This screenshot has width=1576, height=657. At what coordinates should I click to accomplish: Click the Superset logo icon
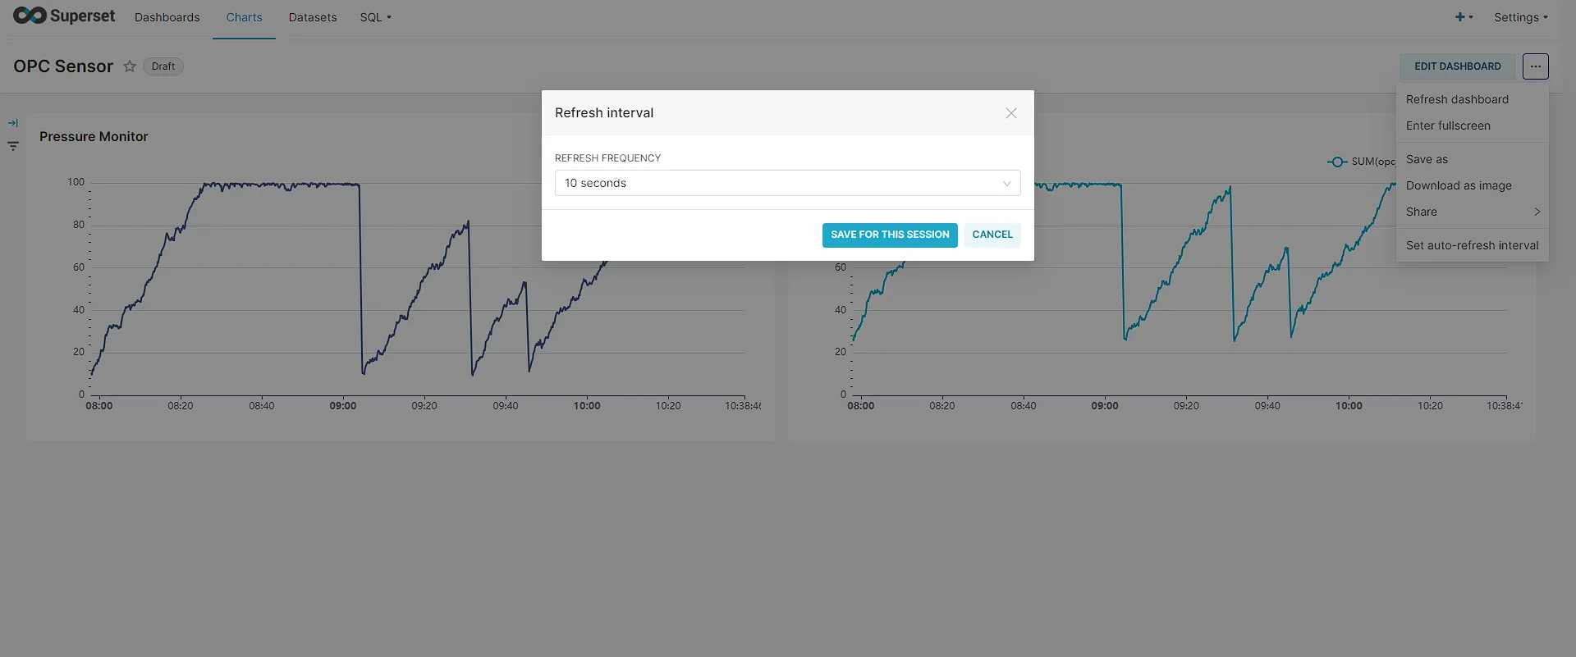[x=30, y=16]
